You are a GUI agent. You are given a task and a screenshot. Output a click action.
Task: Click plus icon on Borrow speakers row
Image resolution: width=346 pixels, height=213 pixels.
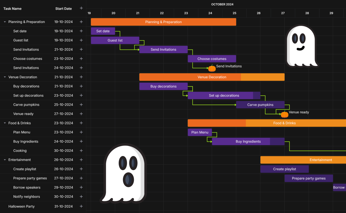(81, 187)
